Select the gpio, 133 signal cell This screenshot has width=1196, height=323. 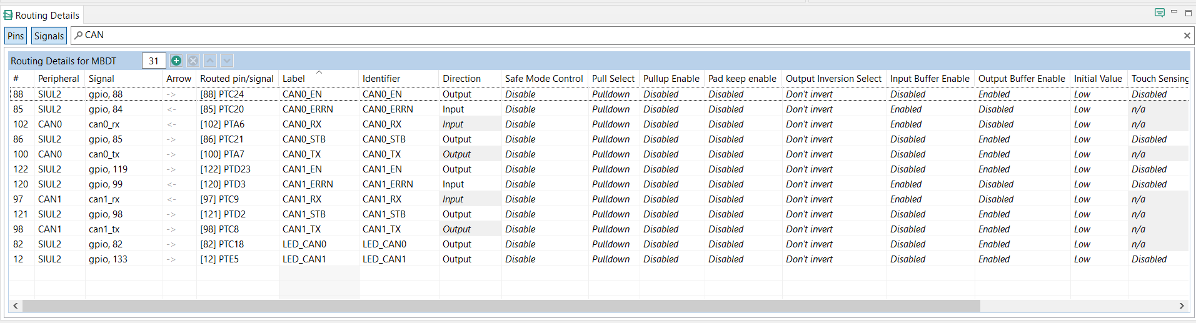124,259
